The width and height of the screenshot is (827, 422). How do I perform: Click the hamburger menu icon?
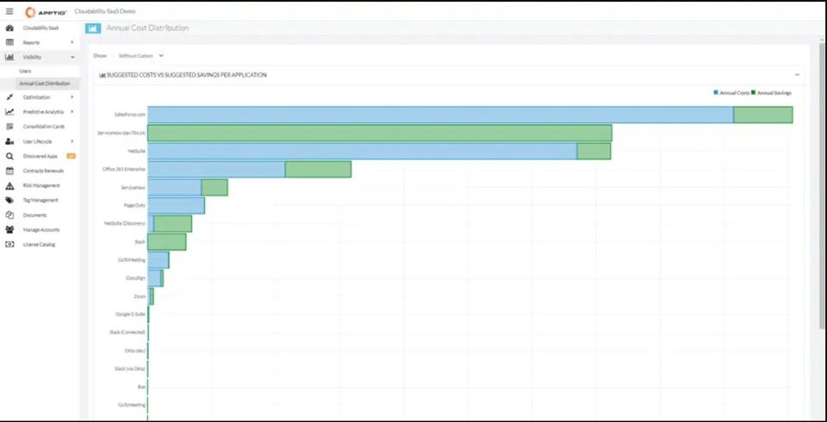[9, 11]
